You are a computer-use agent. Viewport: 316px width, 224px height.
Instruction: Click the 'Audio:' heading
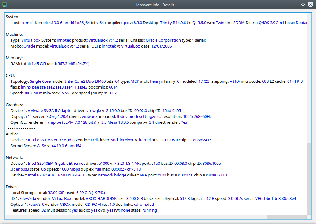tap(12, 134)
